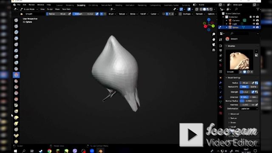272x153 pixels.
Task: Select the Crease brush
Action: 16,69
